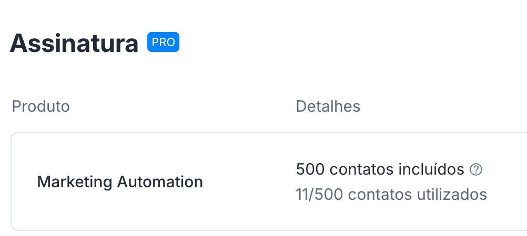Click the number 500 in contatos incluídos
The height and width of the screenshot is (236, 527).
(310, 169)
